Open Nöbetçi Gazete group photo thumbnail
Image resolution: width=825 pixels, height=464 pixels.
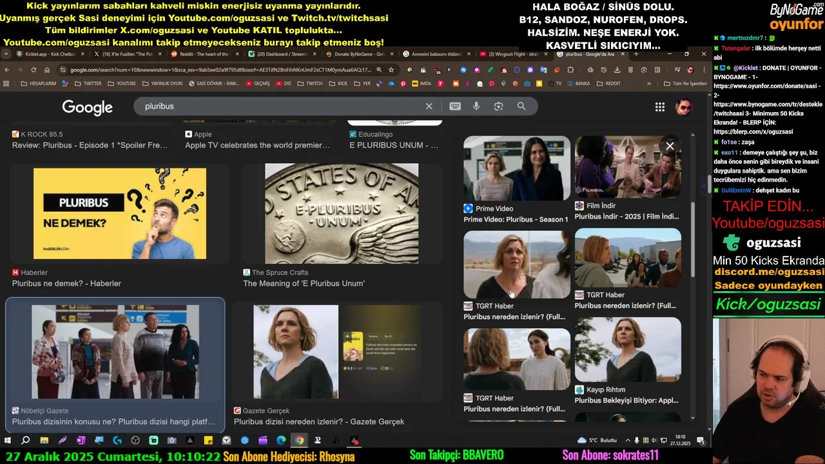pyautogui.click(x=115, y=352)
